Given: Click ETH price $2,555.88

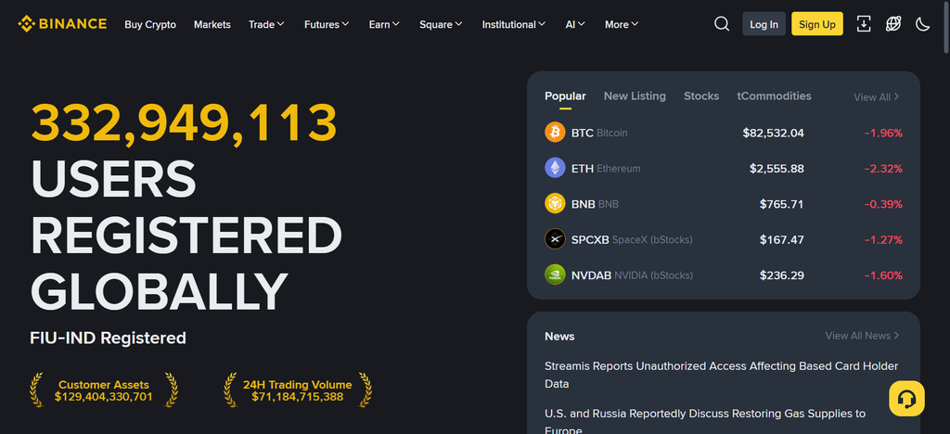Looking at the screenshot, I should (x=777, y=168).
